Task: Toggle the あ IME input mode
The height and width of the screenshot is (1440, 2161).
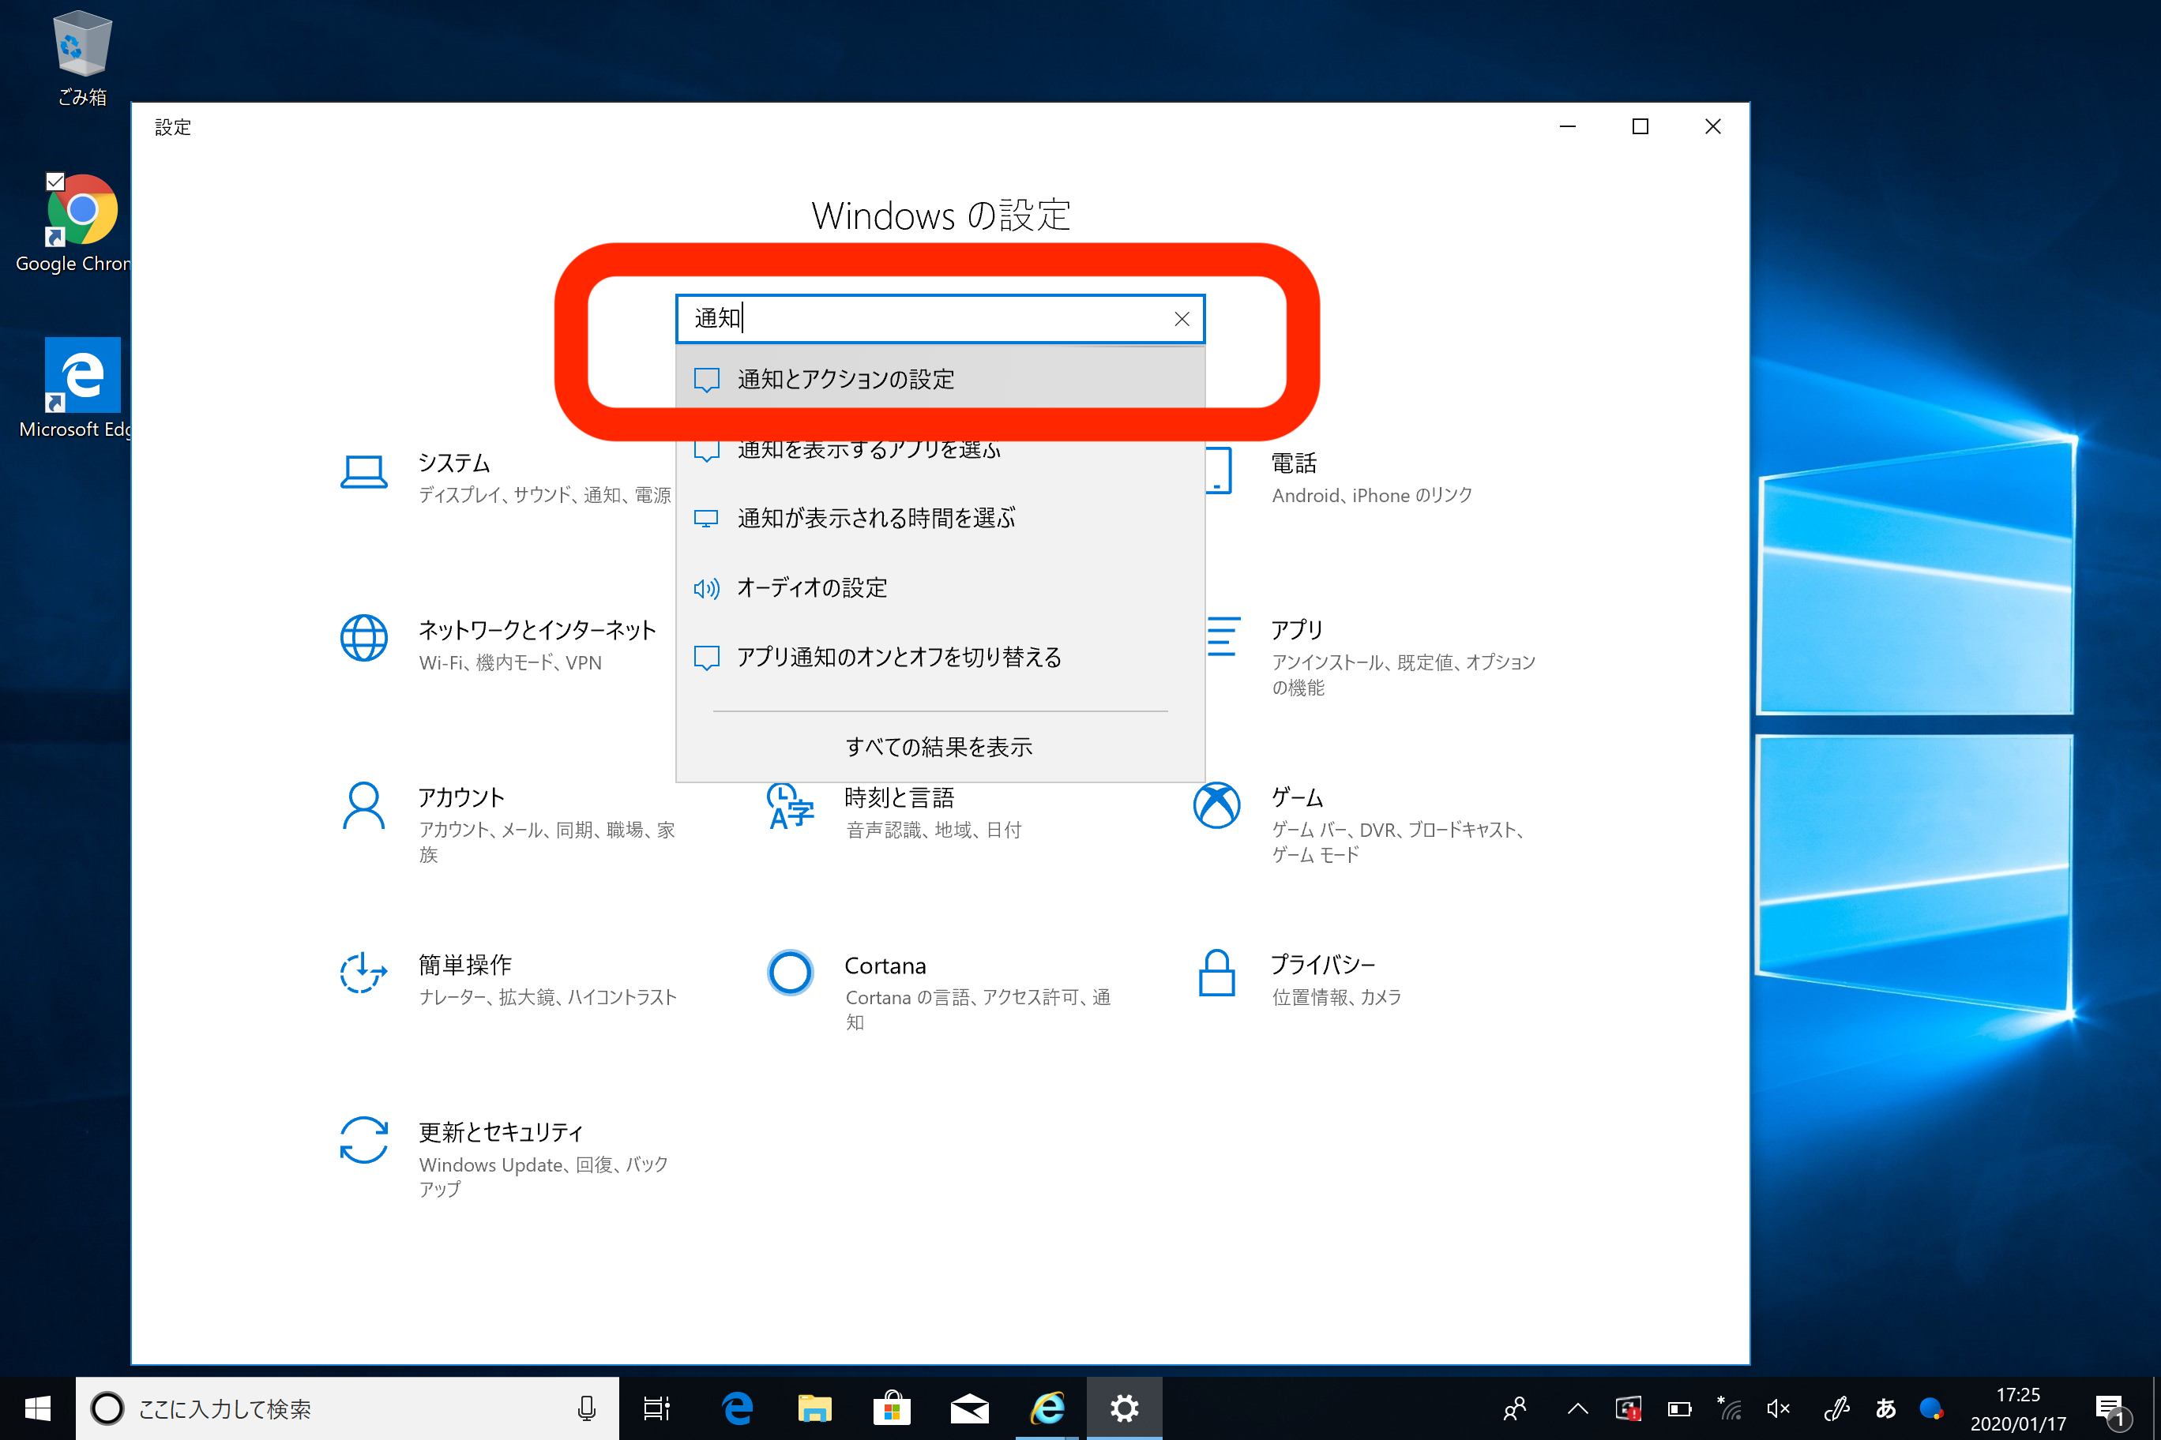Action: pos(1885,1408)
